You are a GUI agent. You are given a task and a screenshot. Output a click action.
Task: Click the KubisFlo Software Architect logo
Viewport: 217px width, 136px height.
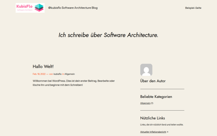[x=30, y=8]
